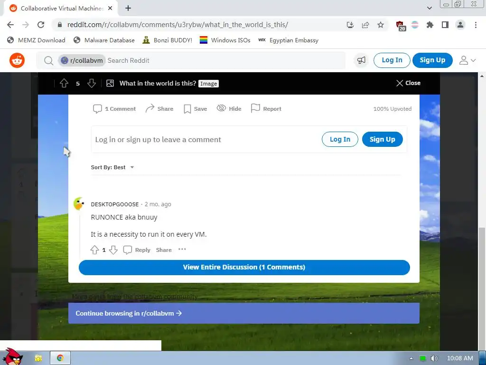The image size is (486, 365).
Task: Click Log In in the Reddit header
Action: coord(392,60)
